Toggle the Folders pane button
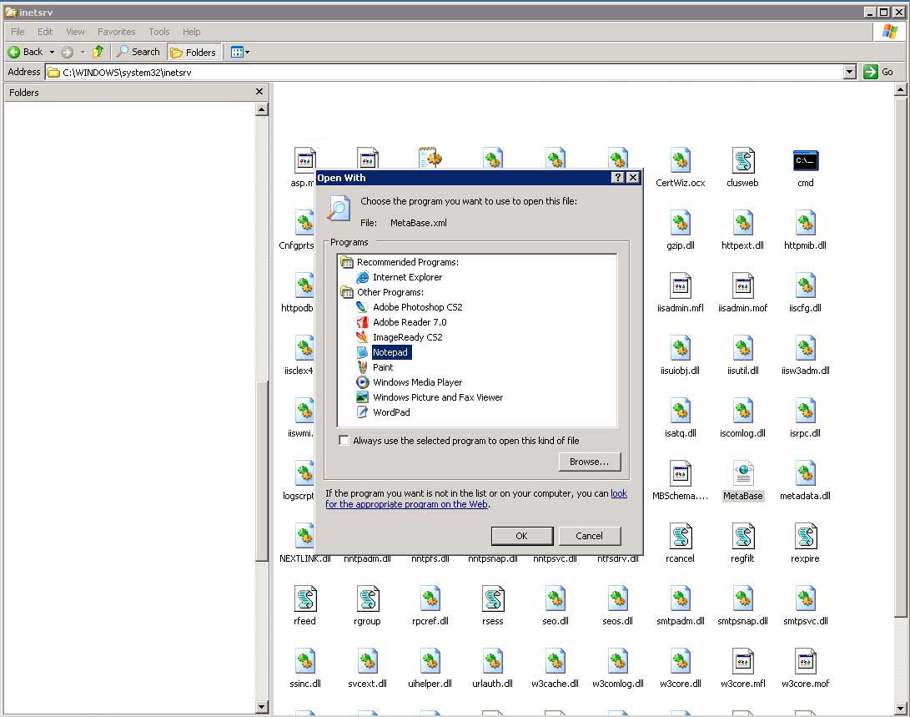The height and width of the screenshot is (717, 910). tap(194, 53)
